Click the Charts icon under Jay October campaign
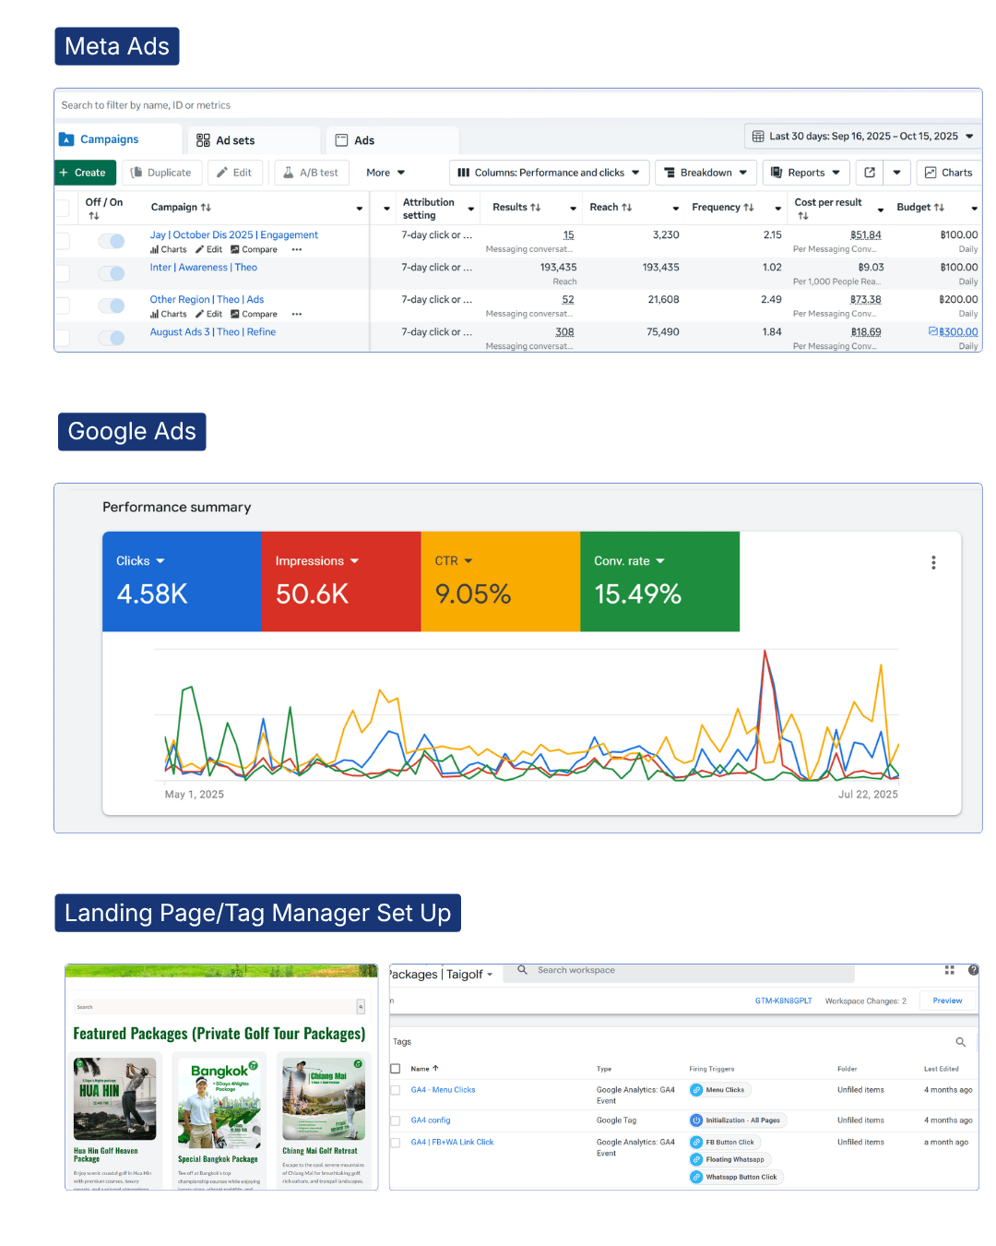 click(x=168, y=250)
